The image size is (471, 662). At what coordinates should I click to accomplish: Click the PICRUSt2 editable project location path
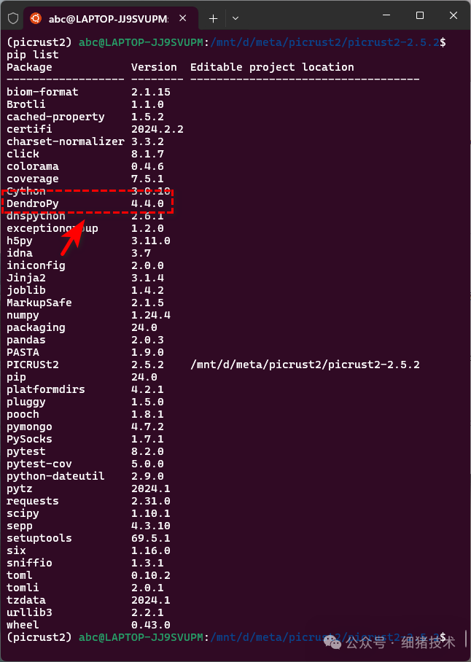tap(305, 365)
